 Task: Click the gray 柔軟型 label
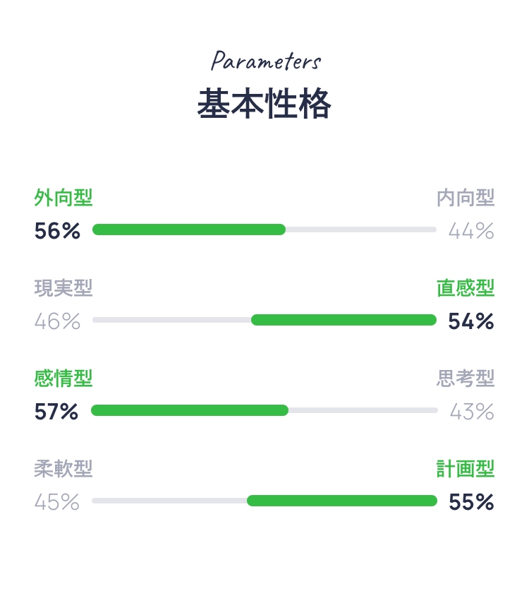(x=63, y=469)
